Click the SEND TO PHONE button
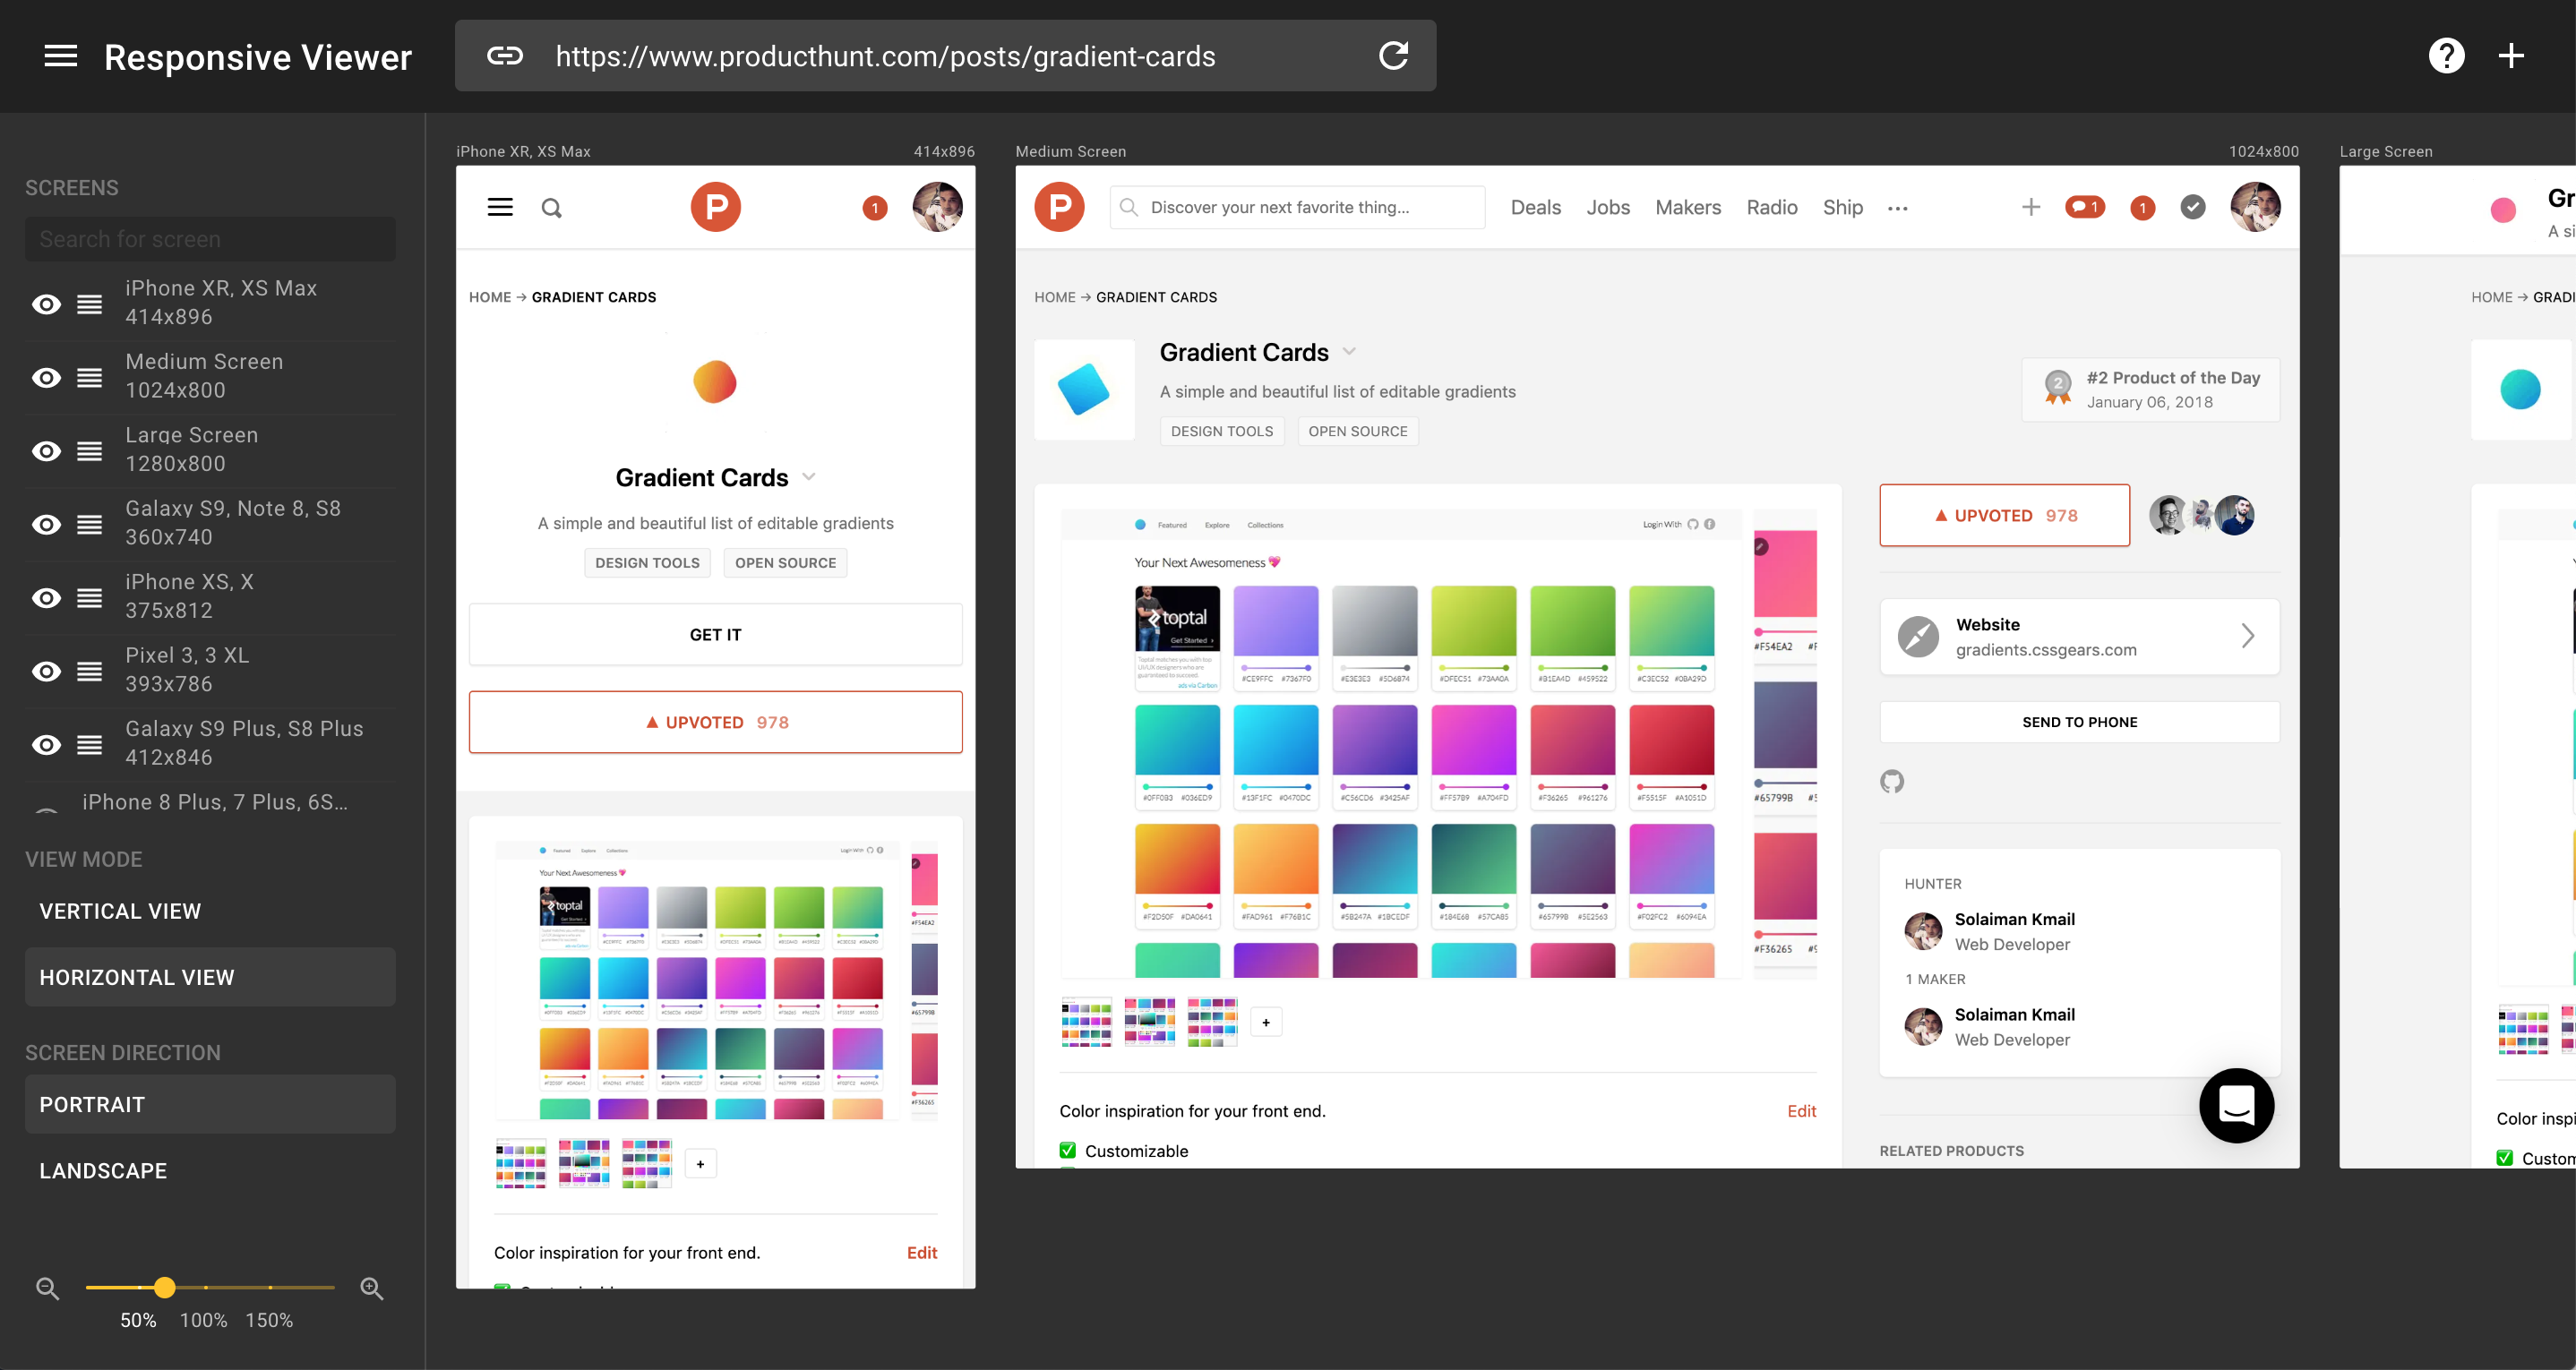The image size is (2576, 1370). point(2079,722)
